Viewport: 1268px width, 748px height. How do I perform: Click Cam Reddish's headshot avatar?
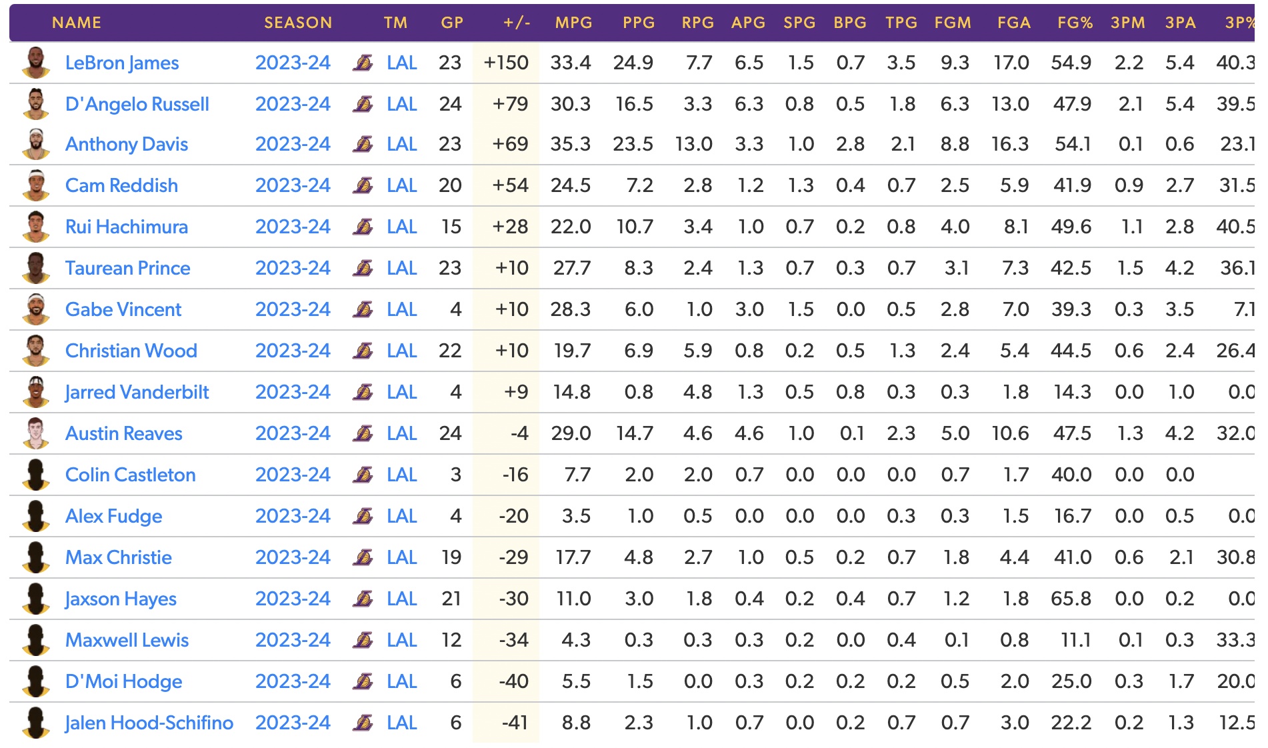pyautogui.click(x=36, y=185)
